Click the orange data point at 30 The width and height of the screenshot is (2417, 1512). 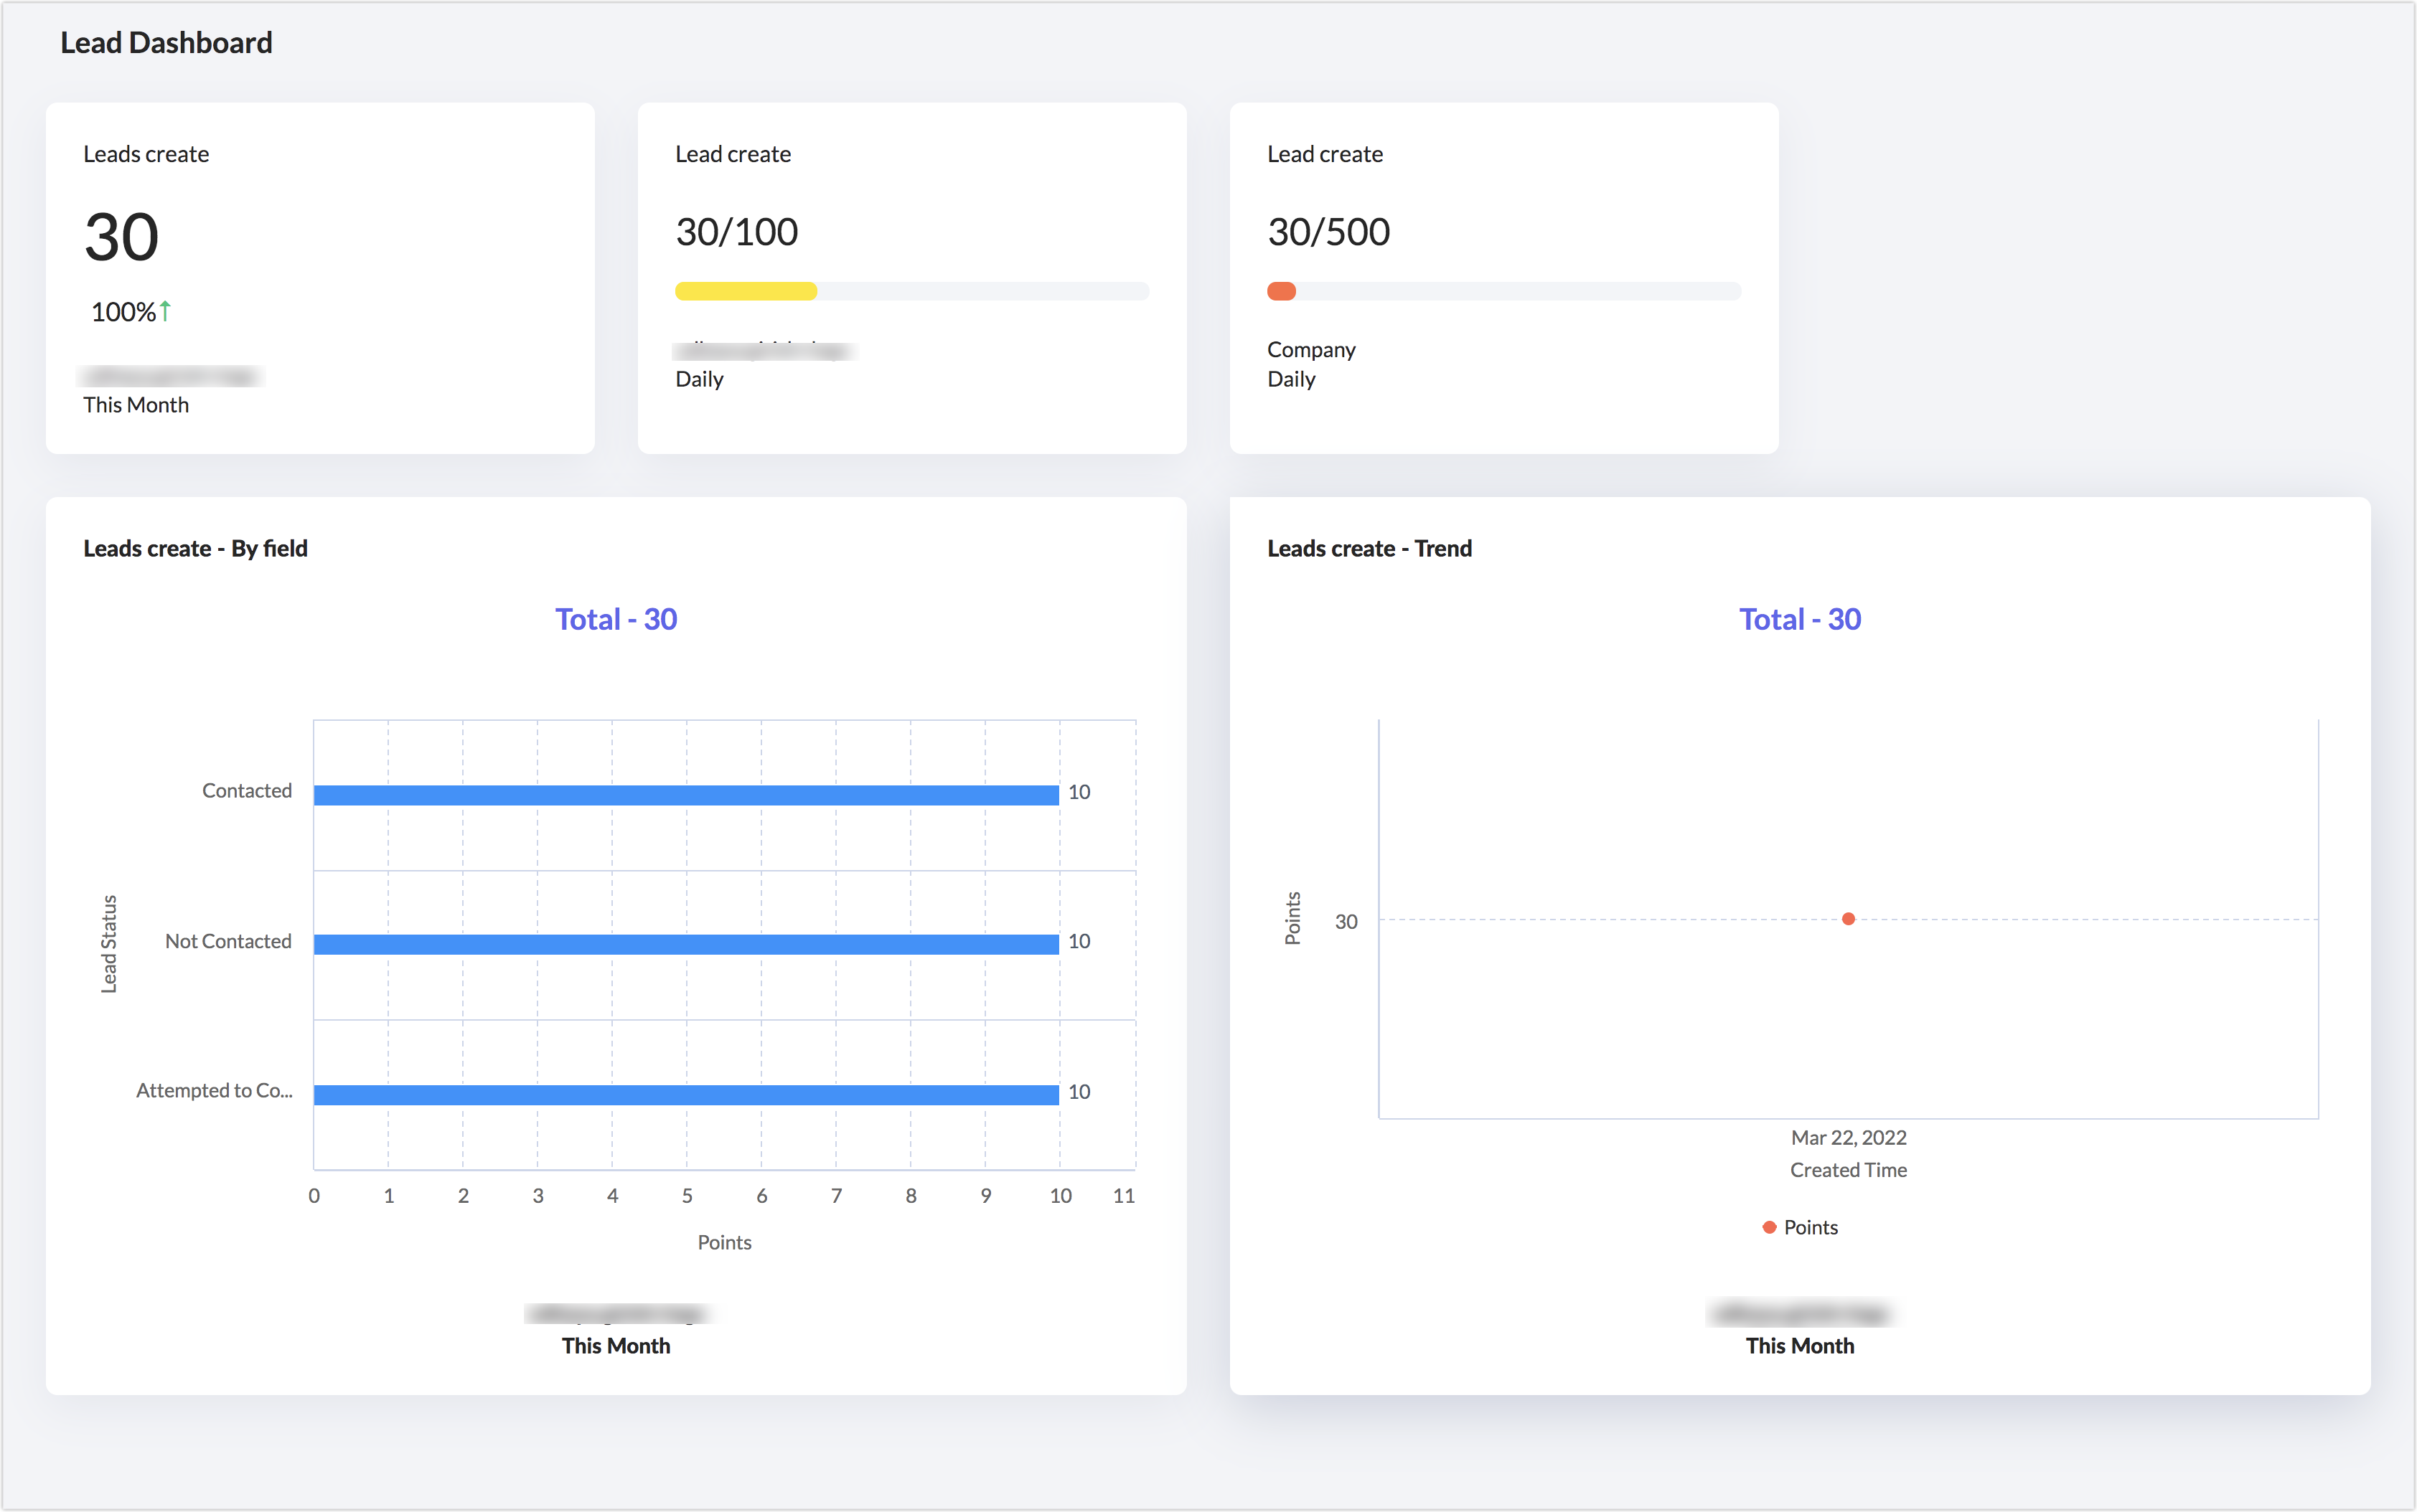pos(1848,919)
